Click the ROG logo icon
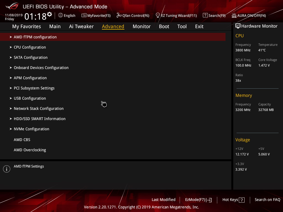 point(12,6)
